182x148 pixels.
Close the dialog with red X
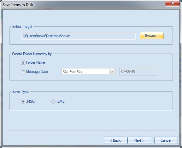(x=173, y=3)
